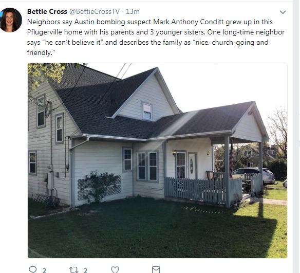Open the Bettie Cross display name link
Viewport: 300px width, 273px height.
[47, 11]
